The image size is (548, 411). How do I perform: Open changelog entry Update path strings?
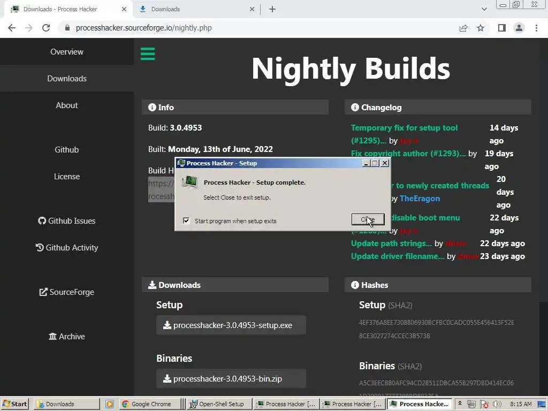click(391, 243)
